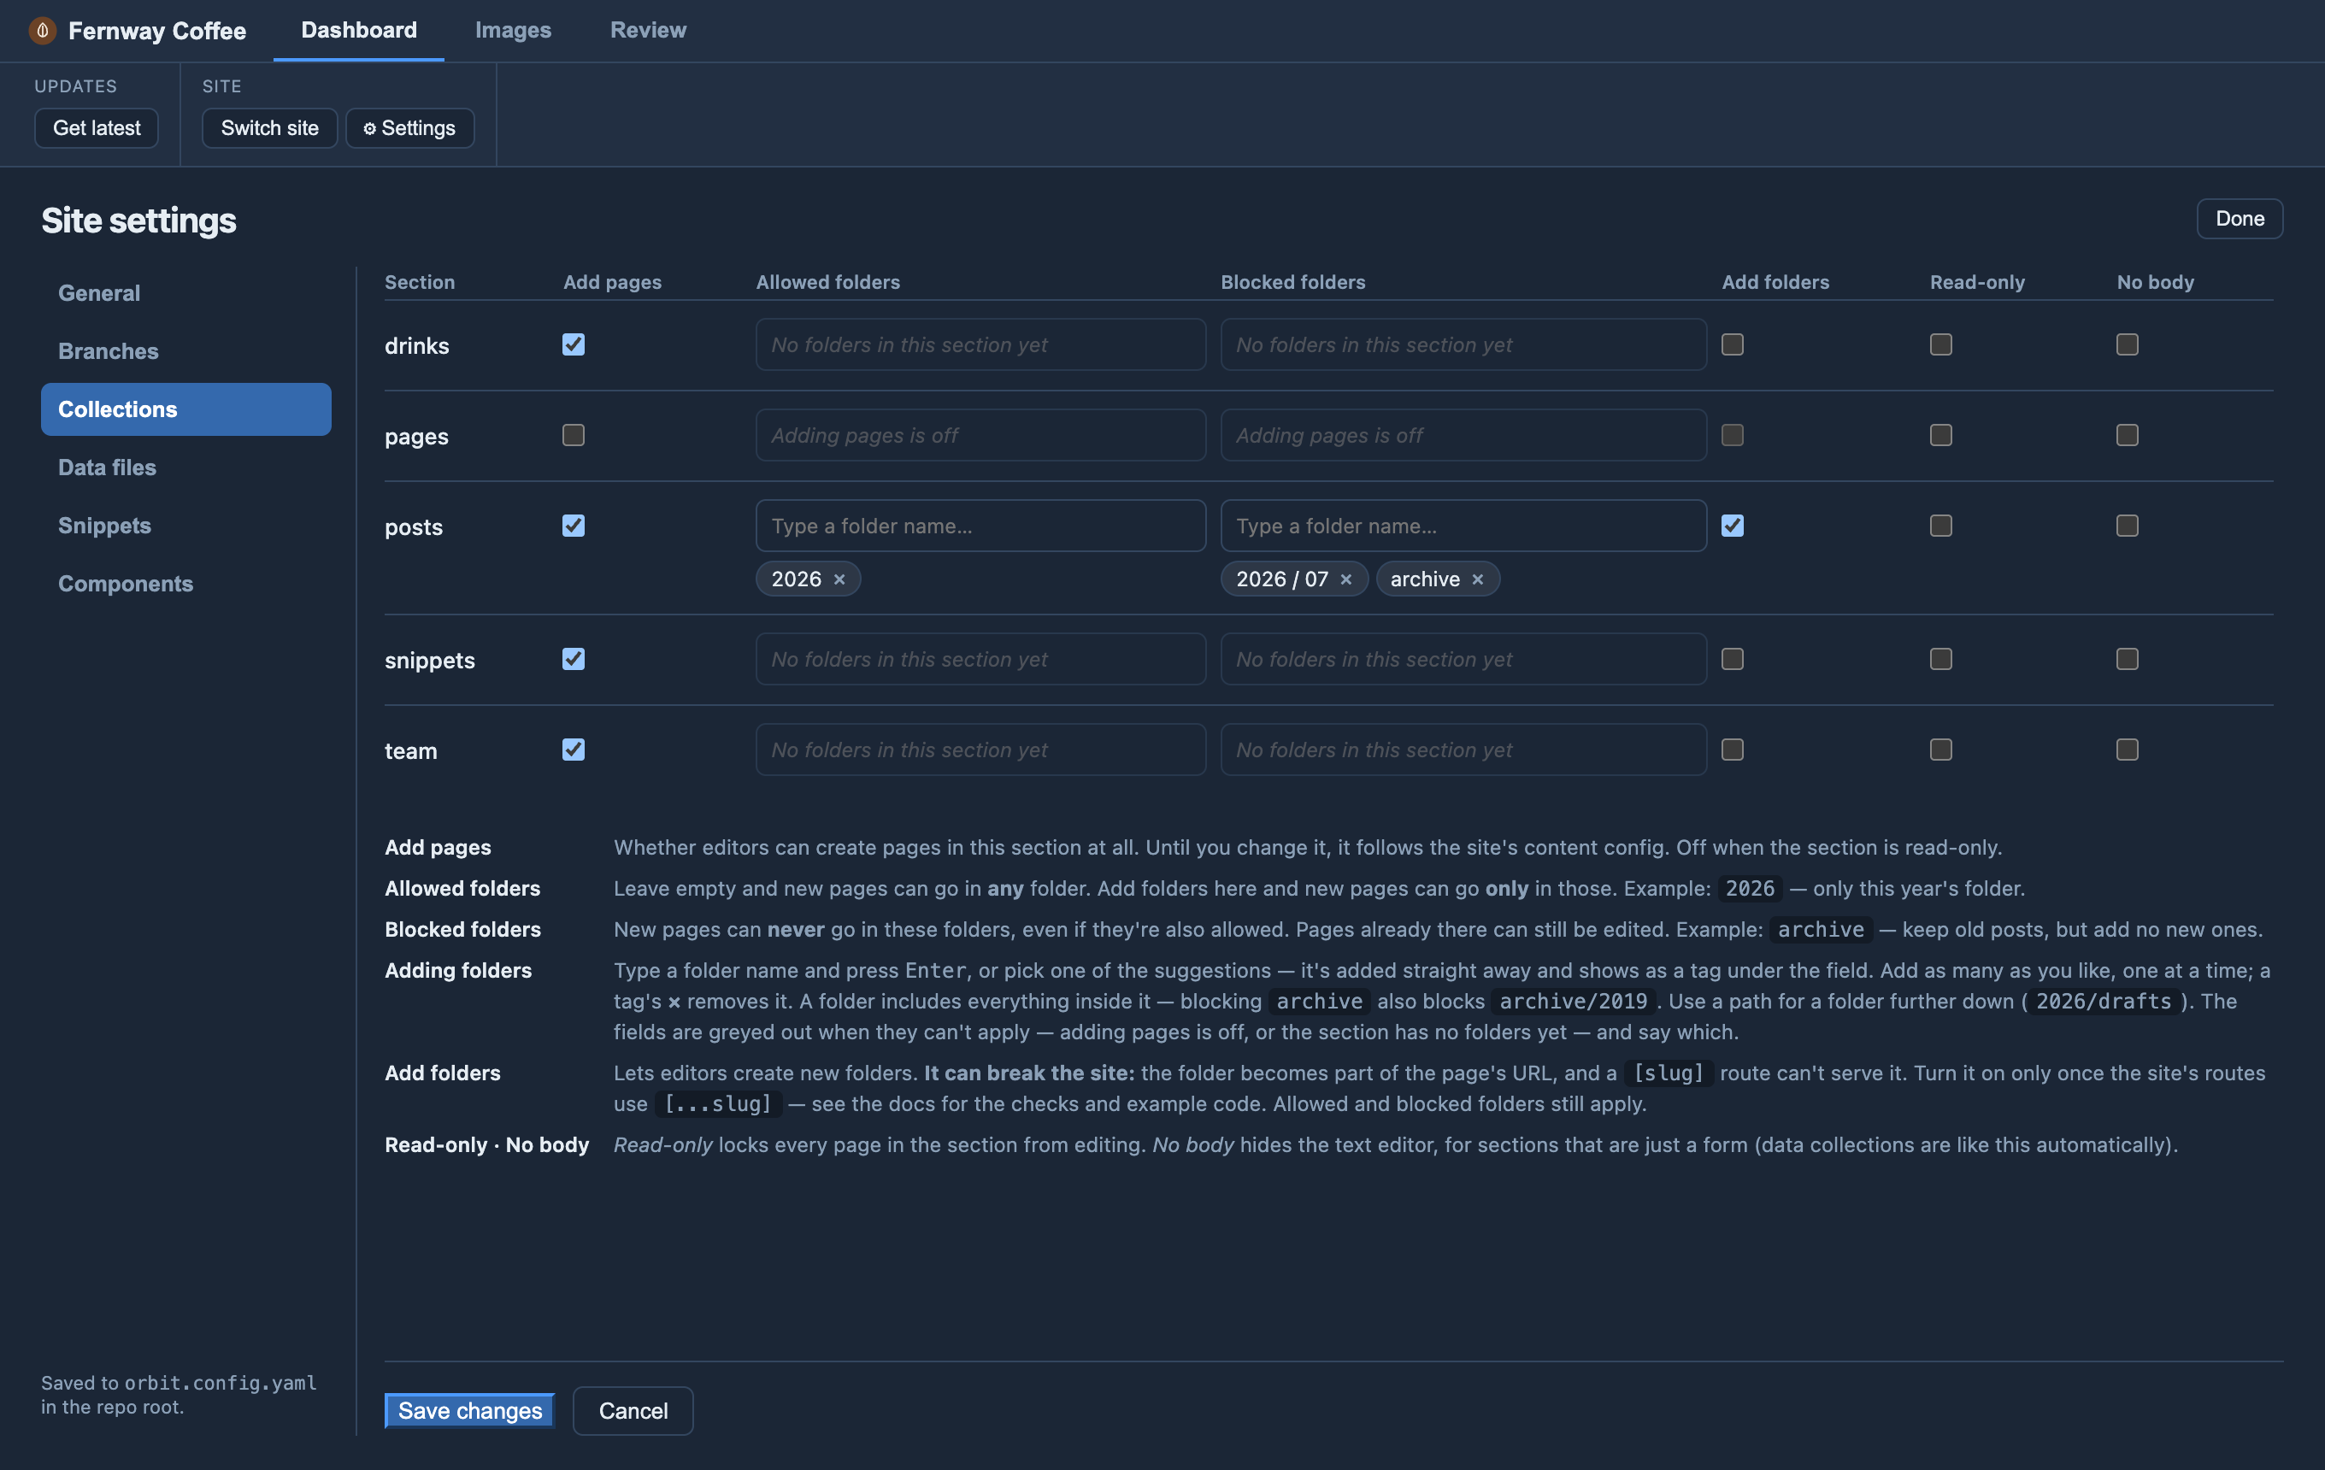Enable Read-only for the posts section
This screenshot has width=2325, height=1470.
tap(1940, 526)
